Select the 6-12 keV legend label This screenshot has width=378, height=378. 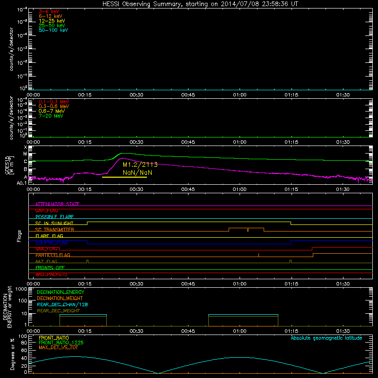click(x=51, y=16)
